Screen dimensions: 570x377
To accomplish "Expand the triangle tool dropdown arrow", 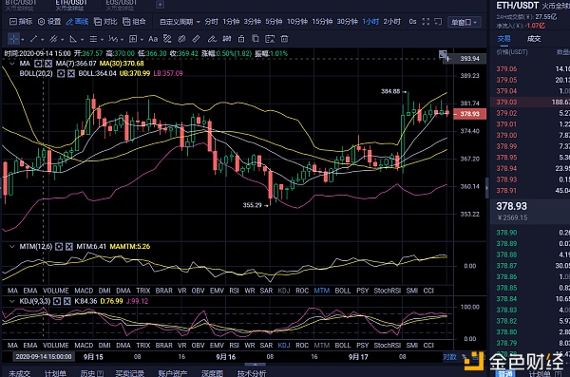I will [82, 39].
